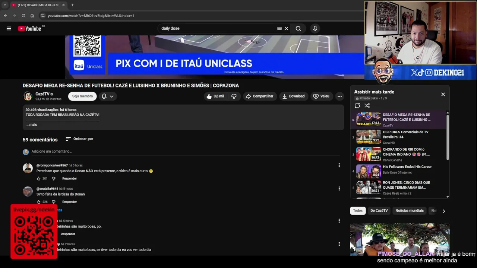This screenshot has height=268, width=477.
Task: Click the Compartilhar share button
Action: pyautogui.click(x=259, y=96)
